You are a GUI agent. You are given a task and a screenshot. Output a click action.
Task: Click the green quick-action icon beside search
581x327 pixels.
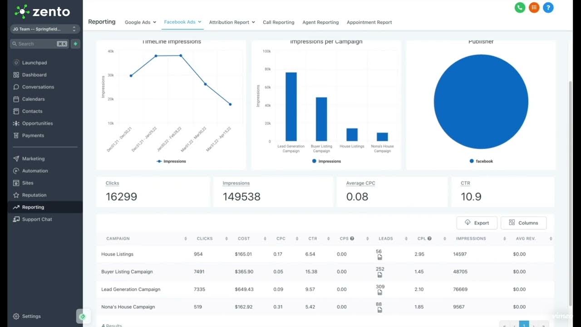point(75,44)
